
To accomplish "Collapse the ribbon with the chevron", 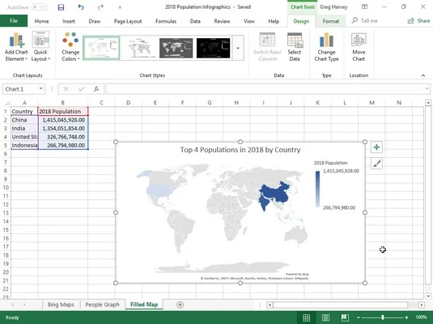I will tap(423, 75).
